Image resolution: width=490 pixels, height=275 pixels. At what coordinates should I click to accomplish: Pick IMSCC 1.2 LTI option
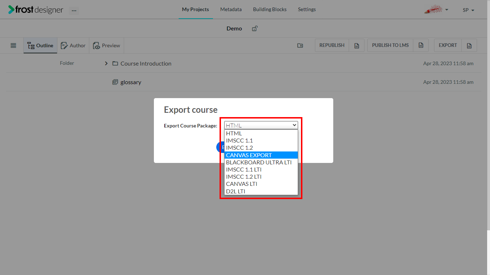tap(261, 177)
